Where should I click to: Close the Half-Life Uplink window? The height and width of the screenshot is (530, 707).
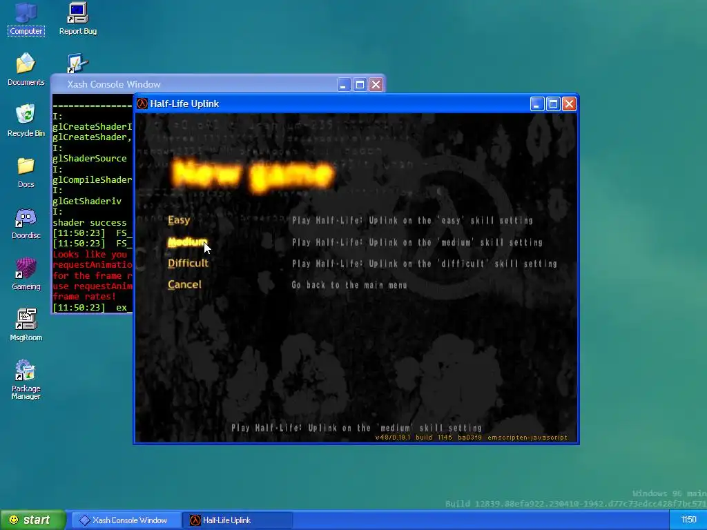pos(569,104)
